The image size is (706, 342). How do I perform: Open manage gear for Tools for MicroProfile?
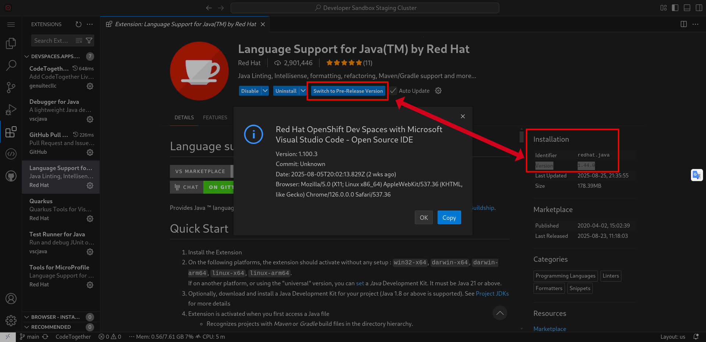point(90,285)
